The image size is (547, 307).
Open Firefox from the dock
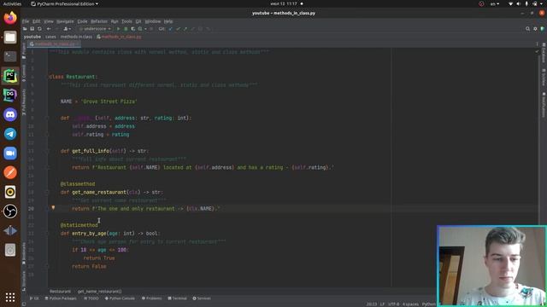[10, 18]
